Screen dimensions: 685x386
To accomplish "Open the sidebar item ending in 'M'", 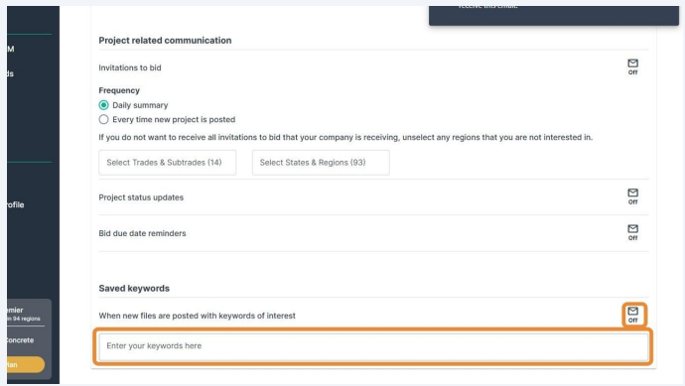I will 11,49.
